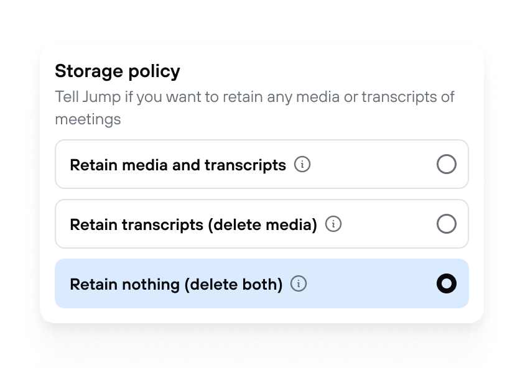Click the Storage policy heading
Viewport: 520px width, 368px height.
118,71
